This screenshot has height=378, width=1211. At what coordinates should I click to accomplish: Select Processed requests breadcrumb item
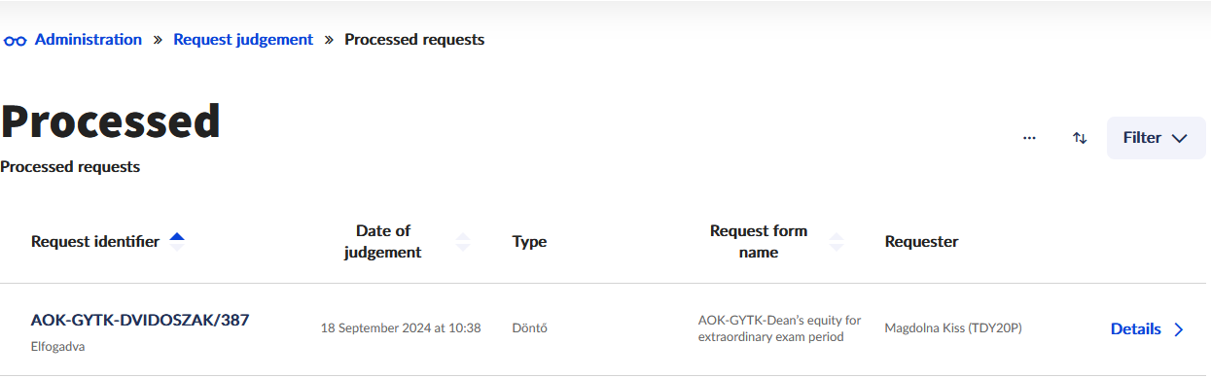414,40
